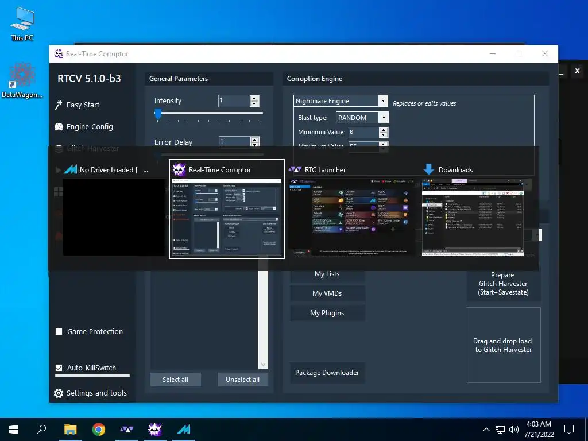Open notification center icon
The height and width of the screenshot is (441, 588).
tap(569, 430)
